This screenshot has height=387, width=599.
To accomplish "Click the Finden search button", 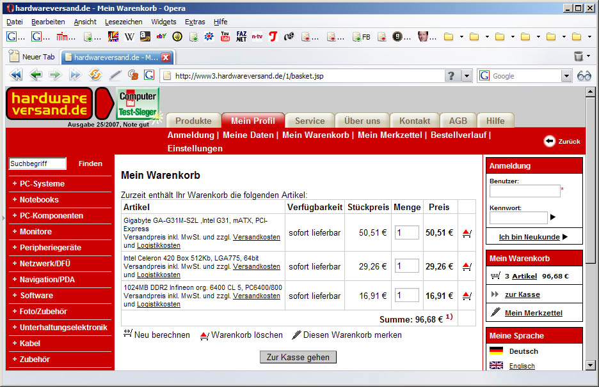I will 90,163.
